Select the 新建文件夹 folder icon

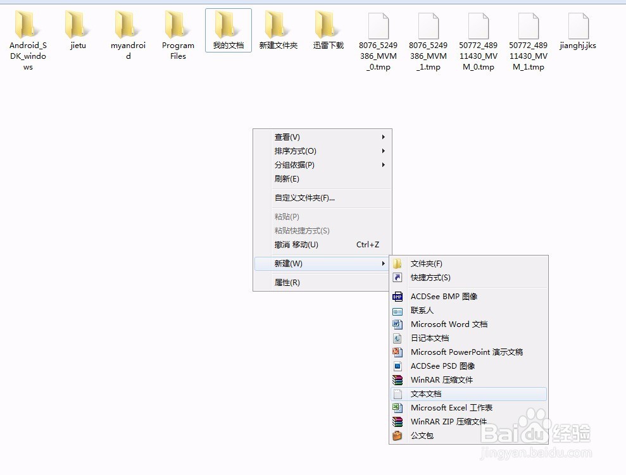coord(276,25)
